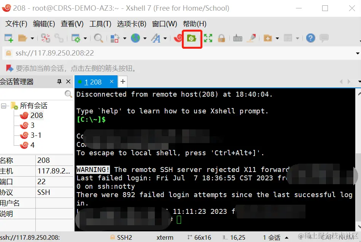Collapse the 所有会话 tree node
The height and width of the screenshot is (242, 361).
(3, 106)
